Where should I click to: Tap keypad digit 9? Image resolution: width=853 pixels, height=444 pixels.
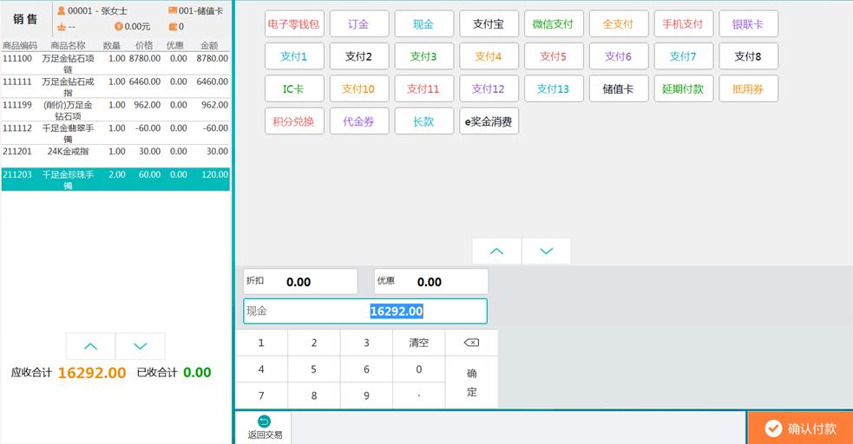pyautogui.click(x=366, y=395)
